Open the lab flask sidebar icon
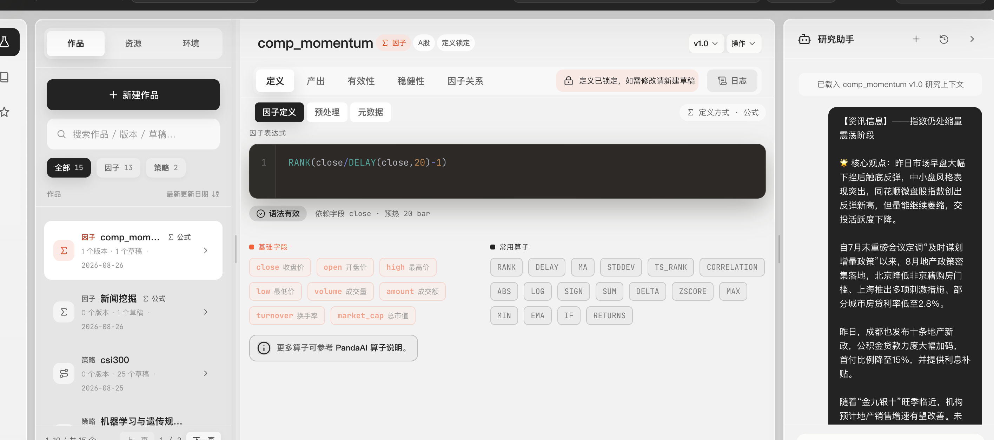The width and height of the screenshot is (994, 440). tap(5, 42)
